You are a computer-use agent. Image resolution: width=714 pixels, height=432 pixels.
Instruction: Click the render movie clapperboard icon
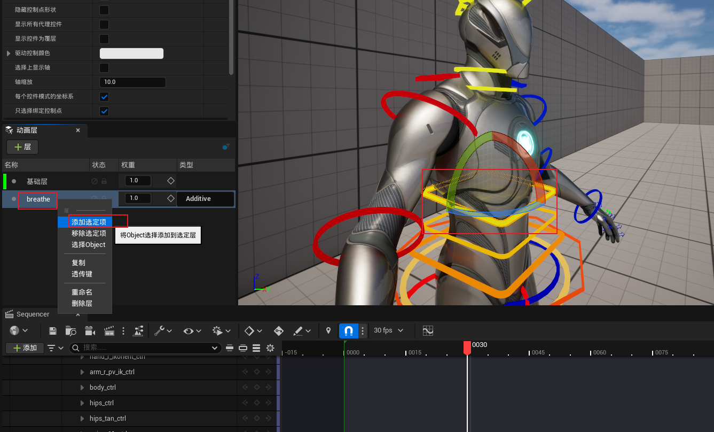[109, 331]
